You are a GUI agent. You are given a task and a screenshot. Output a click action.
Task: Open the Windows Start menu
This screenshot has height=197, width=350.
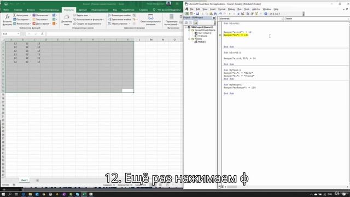3,194
